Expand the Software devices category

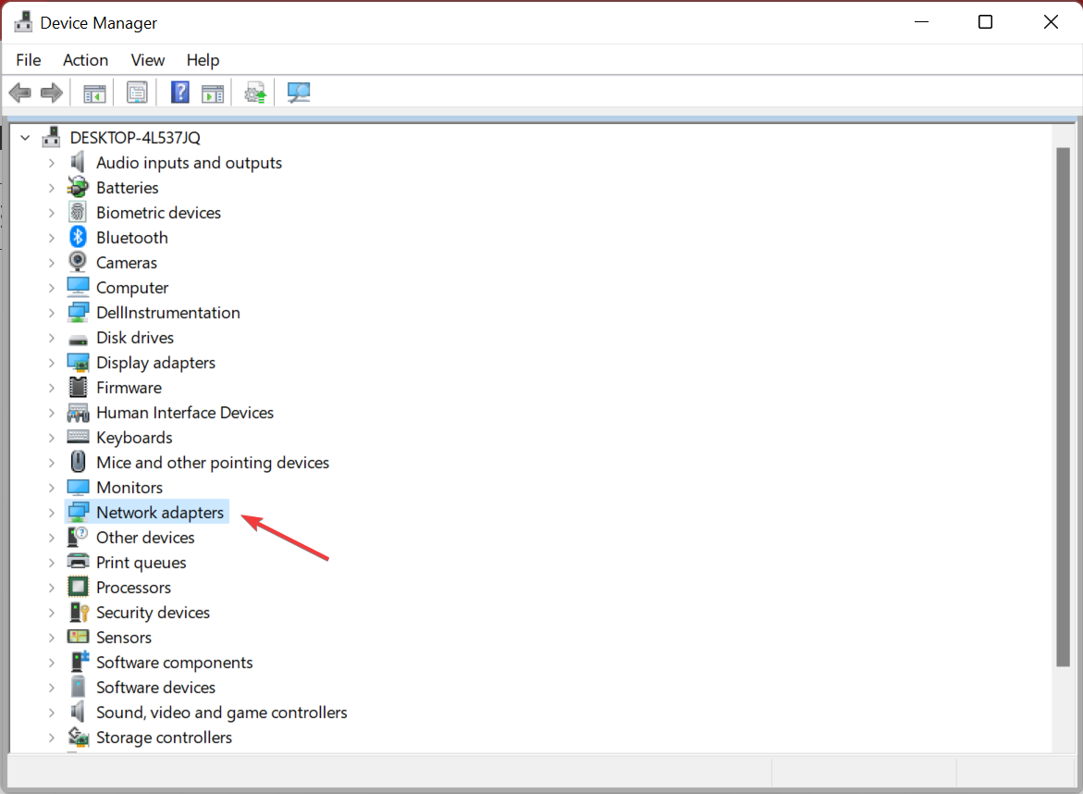(51, 688)
